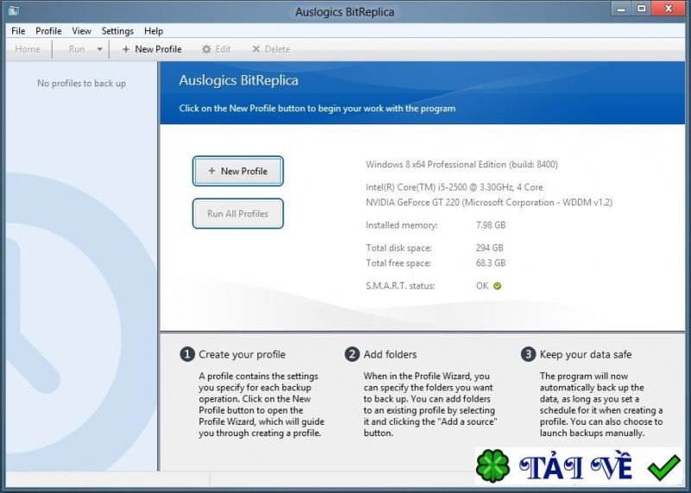Screen dimensions: 691x493
Task: Click the 'No profiles to back up' text
Action: point(81,83)
